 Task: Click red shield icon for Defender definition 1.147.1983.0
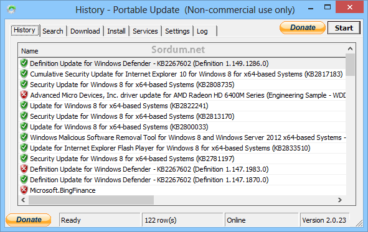pyautogui.click(x=24, y=169)
